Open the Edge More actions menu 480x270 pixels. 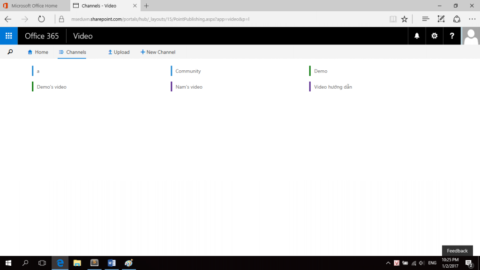[x=472, y=19]
